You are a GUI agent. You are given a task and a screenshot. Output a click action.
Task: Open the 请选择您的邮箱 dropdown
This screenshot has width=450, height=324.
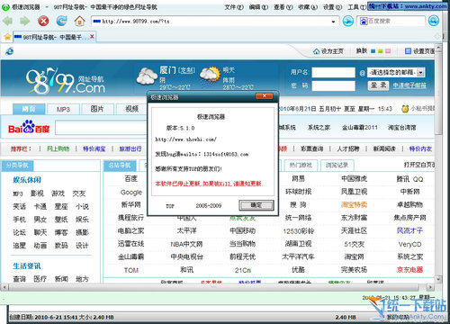coord(420,73)
